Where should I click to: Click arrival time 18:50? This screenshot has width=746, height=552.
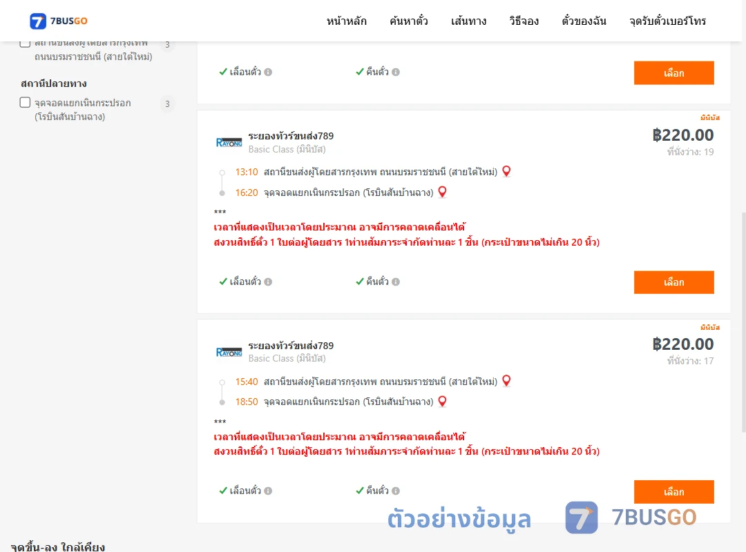(247, 402)
